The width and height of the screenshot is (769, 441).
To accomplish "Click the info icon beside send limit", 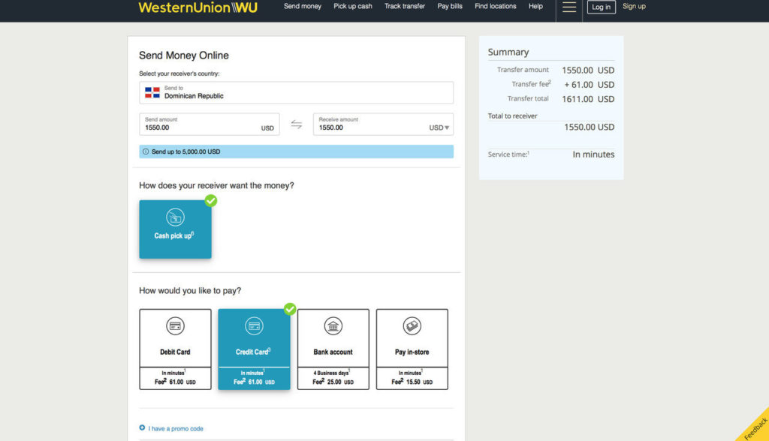I will pyautogui.click(x=146, y=151).
